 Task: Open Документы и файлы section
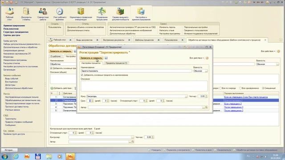26,14
